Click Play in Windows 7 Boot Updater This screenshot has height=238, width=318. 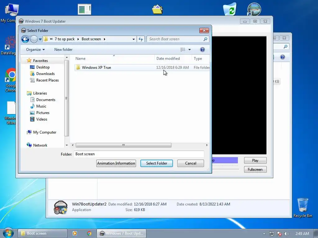tap(255, 161)
